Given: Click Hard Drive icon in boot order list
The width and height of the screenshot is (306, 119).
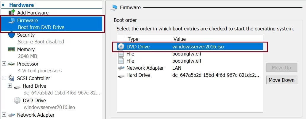Looking at the screenshot, I should click(121, 75).
